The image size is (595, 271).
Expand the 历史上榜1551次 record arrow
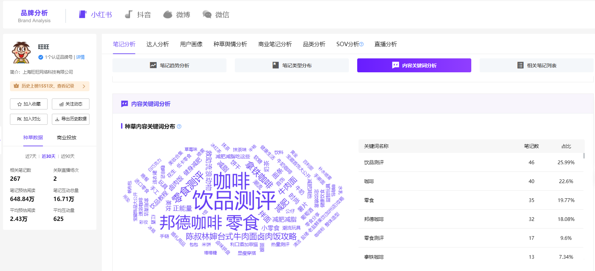tap(84, 86)
